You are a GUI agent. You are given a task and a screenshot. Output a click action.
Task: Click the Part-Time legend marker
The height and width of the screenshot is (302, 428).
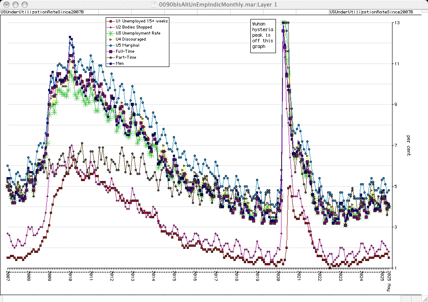pyautogui.click(x=111, y=57)
